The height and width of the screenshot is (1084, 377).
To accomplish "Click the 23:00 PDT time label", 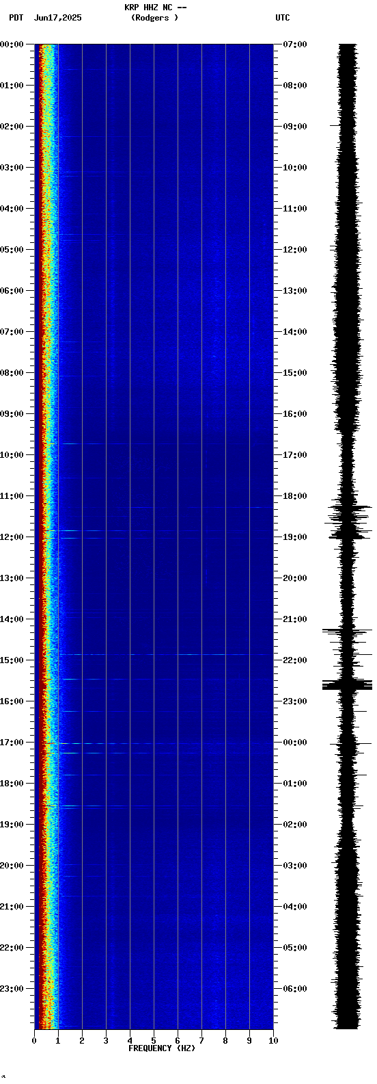I will [x=12, y=989].
